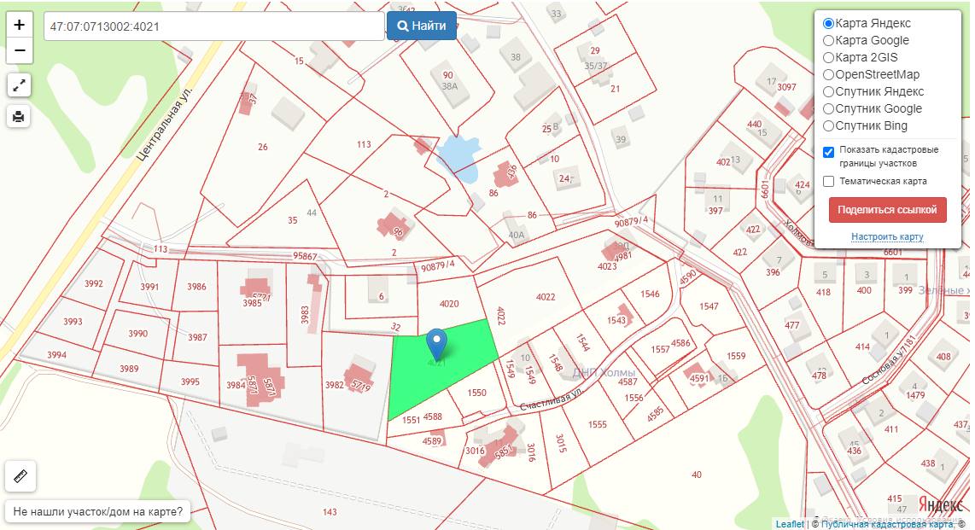Viewport: 975px width, 530px height.
Task: Click parcel number 1550
Action: tap(477, 393)
